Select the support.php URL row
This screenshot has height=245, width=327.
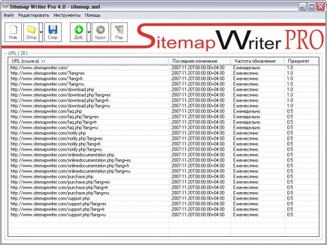coord(164,198)
